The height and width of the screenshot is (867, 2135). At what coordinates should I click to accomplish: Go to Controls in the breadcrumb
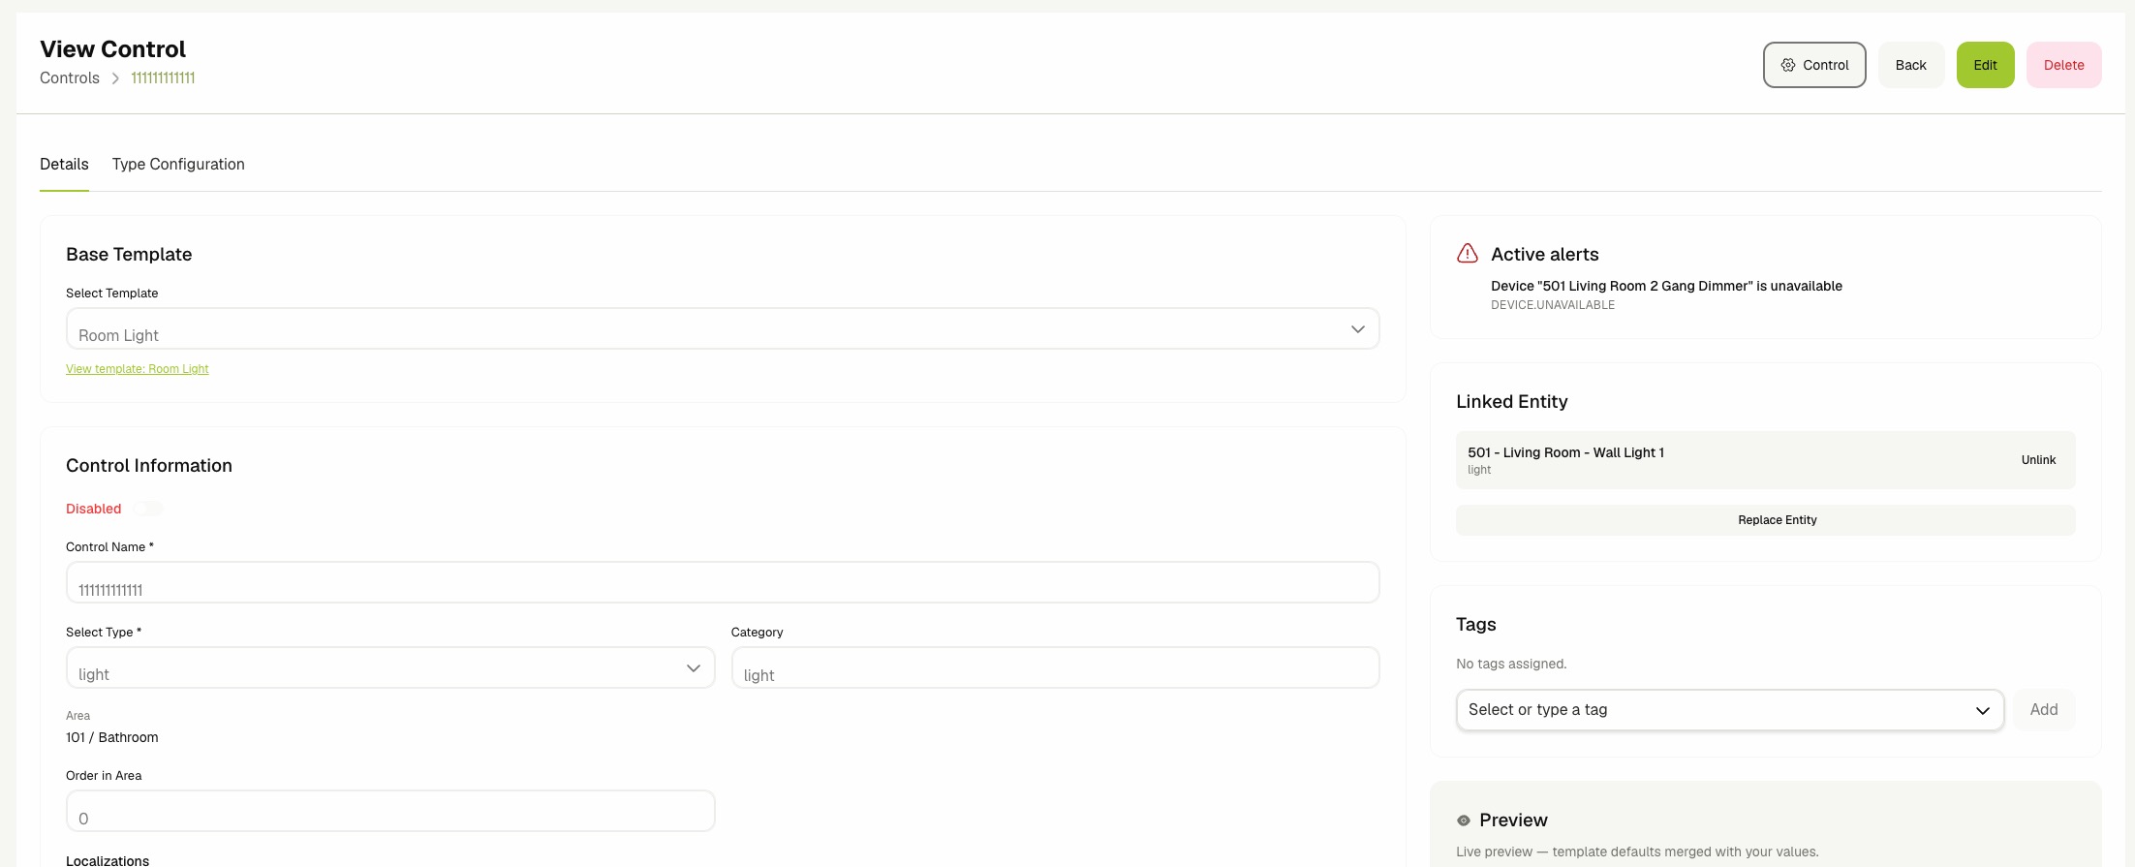(70, 78)
